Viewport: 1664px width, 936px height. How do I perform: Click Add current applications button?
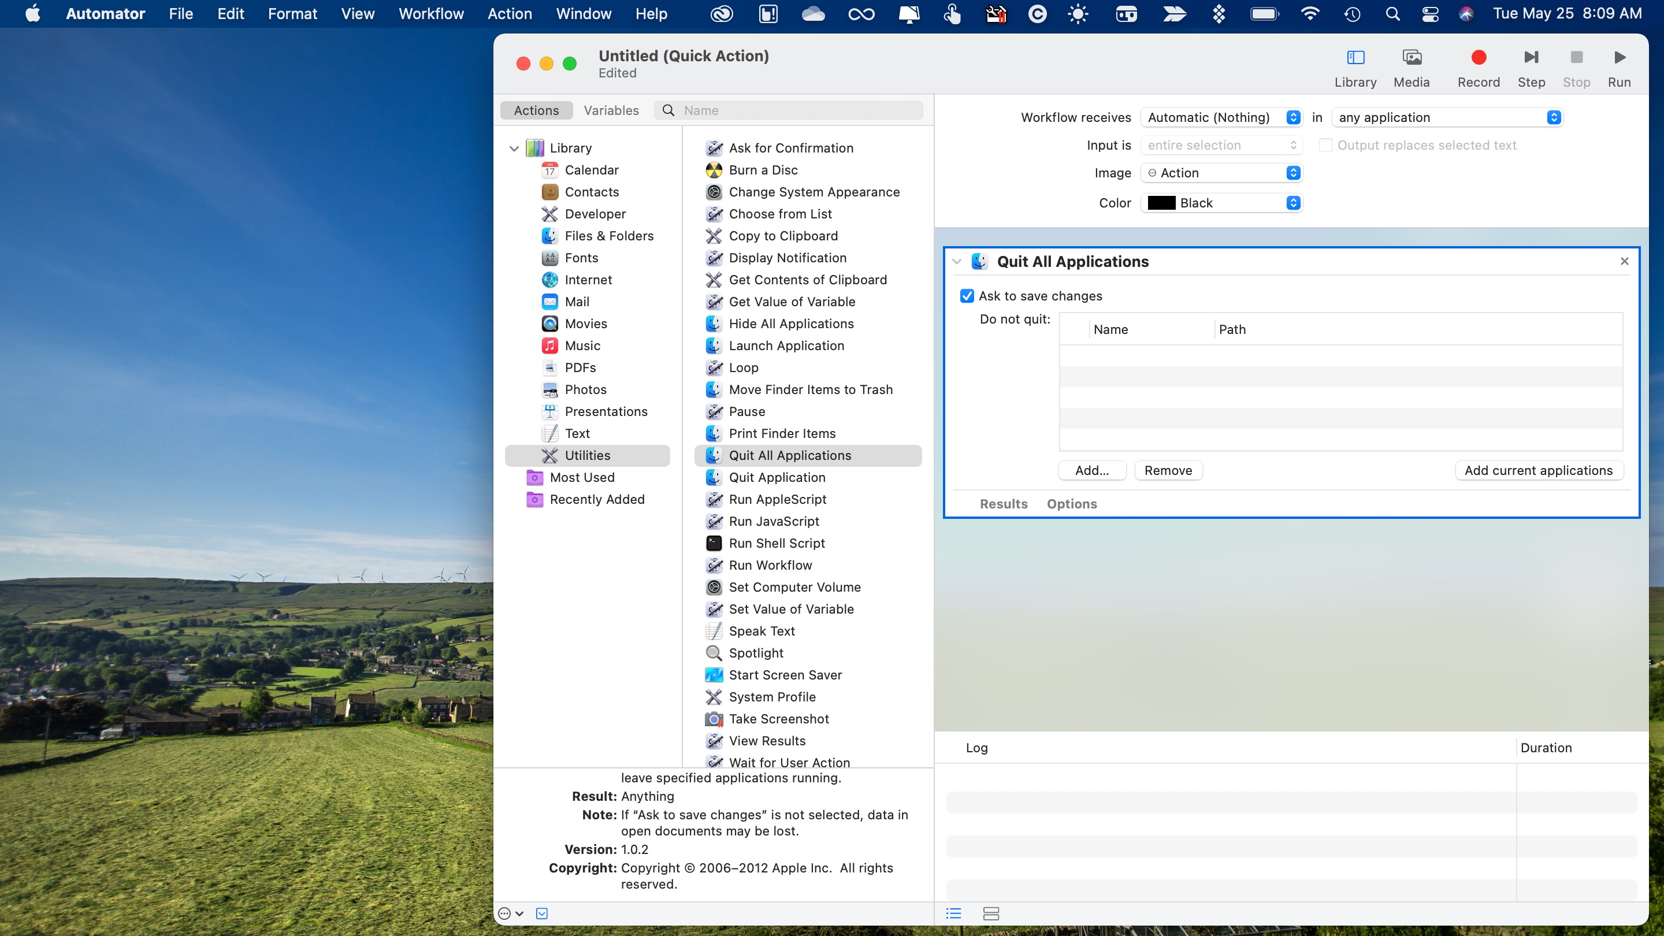click(1539, 470)
